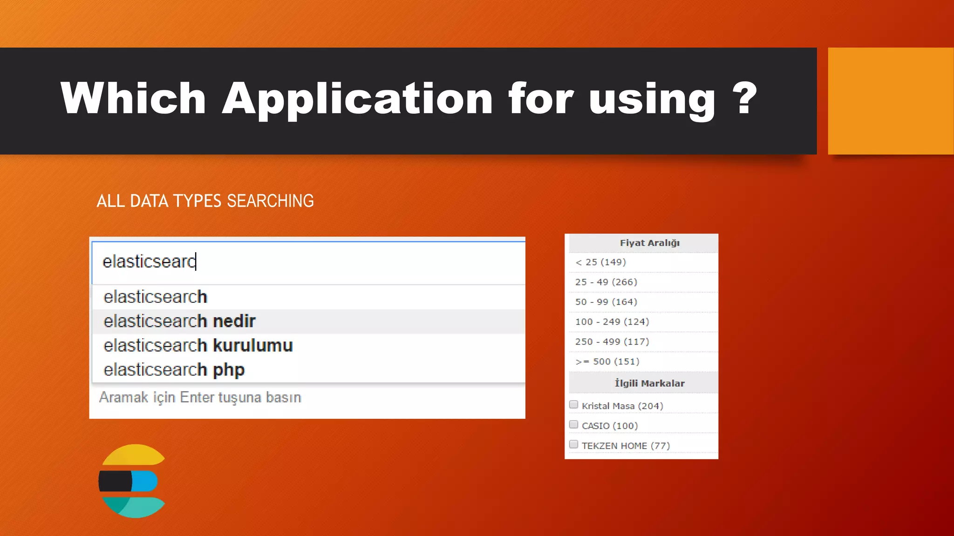Filter by price range "250 - 499 (117)"

(643, 342)
